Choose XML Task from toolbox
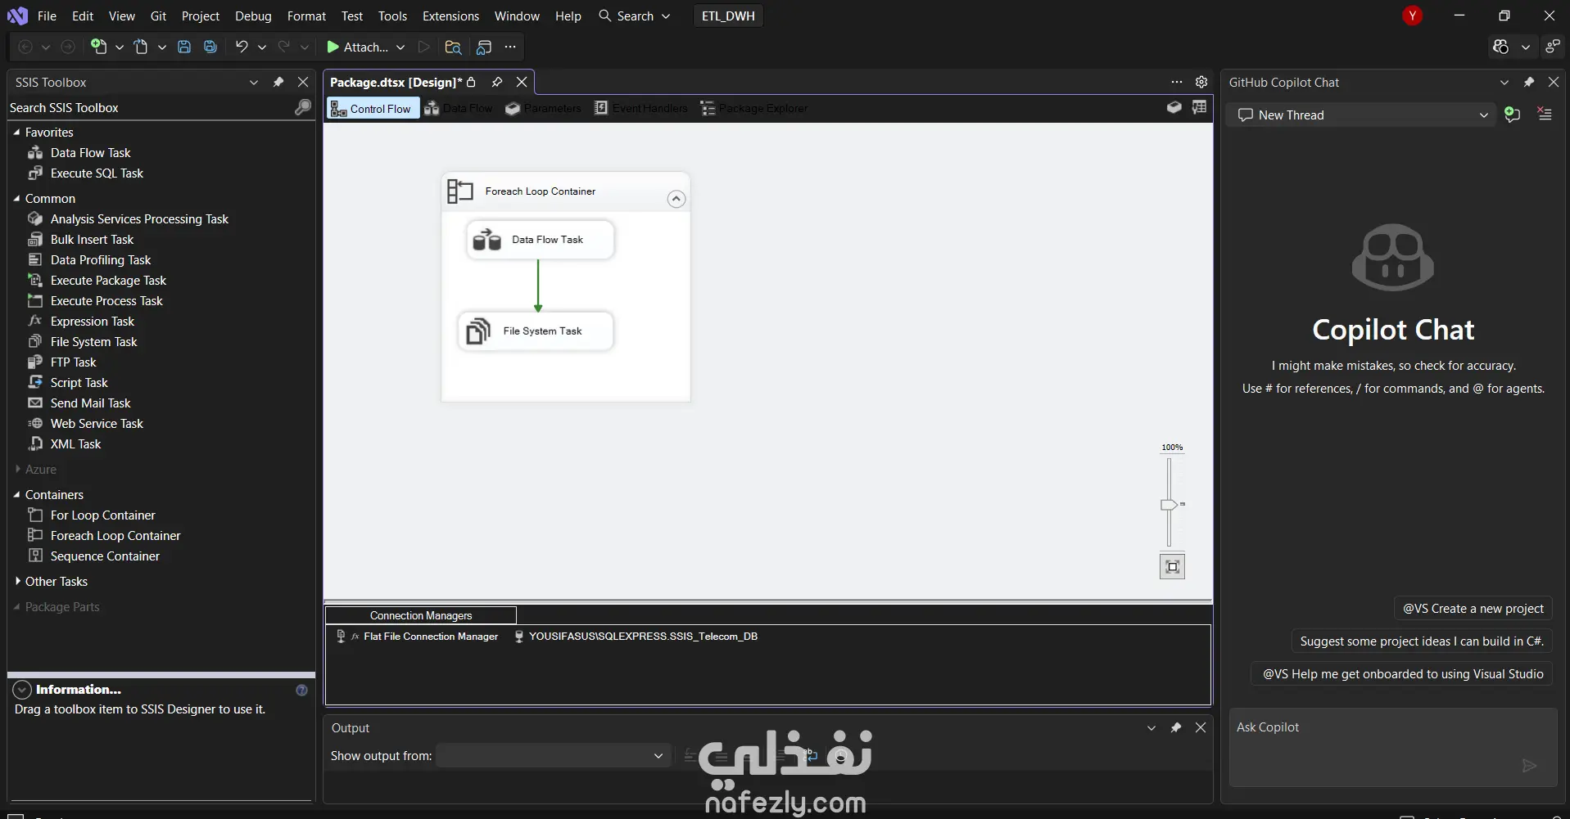This screenshot has width=1570, height=819. [75, 444]
